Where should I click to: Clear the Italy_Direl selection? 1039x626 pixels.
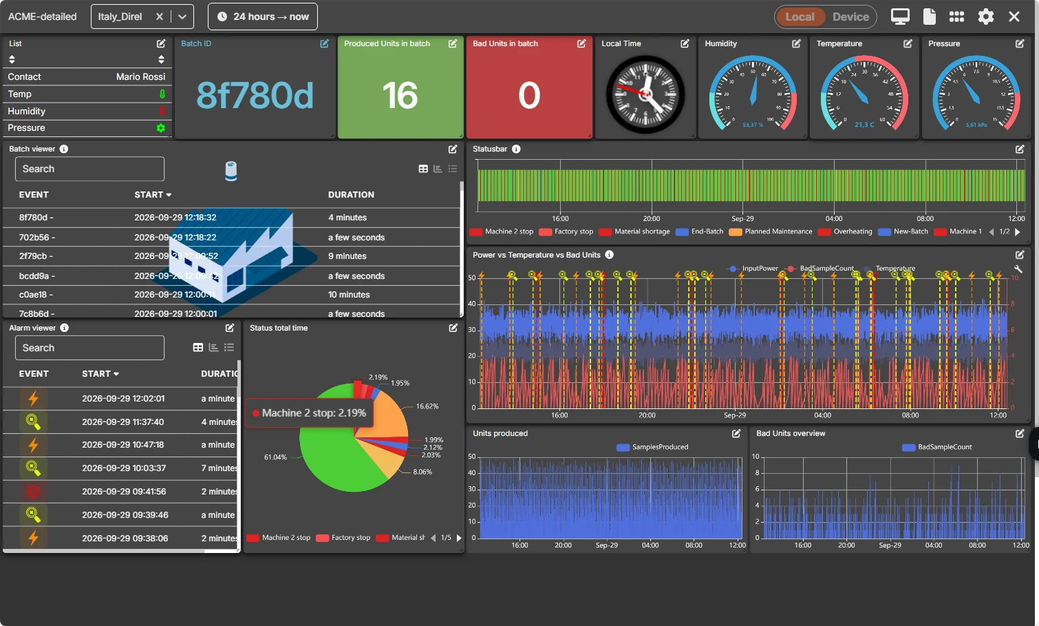tap(160, 17)
